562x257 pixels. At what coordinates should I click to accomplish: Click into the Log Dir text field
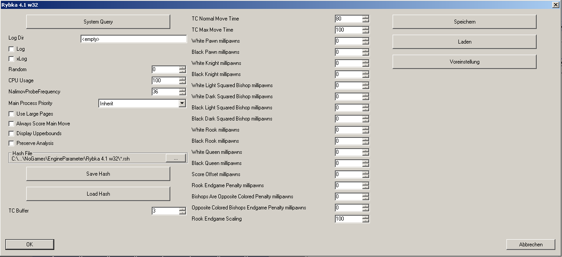133,39
